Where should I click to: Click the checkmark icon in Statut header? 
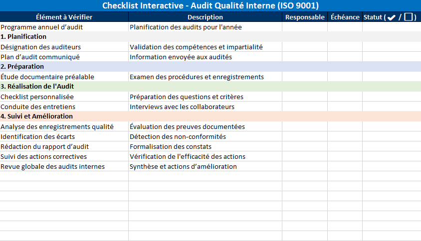[392, 17]
